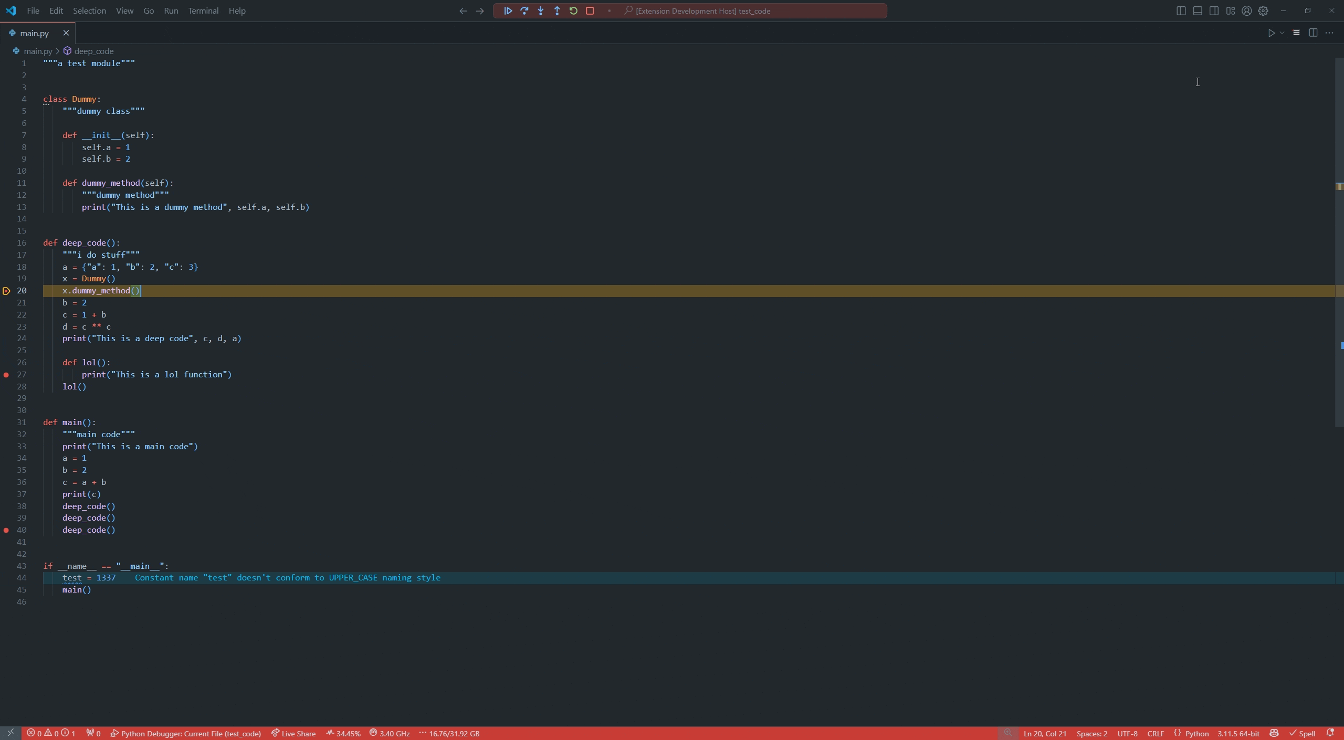Place cursor on line 44 test assignment

point(89,578)
